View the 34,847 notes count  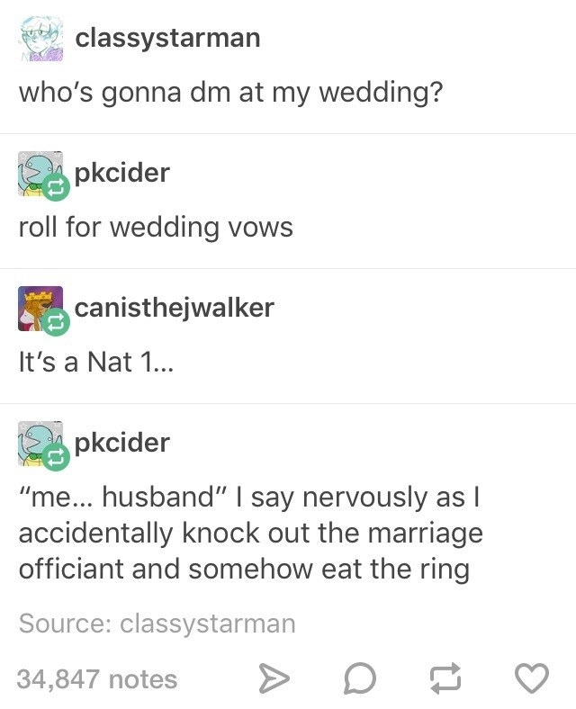(x=97, y=679)
